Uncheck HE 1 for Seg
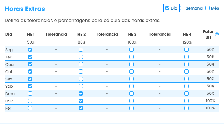This screenshot has height=124, width=224. pos(30,50)
